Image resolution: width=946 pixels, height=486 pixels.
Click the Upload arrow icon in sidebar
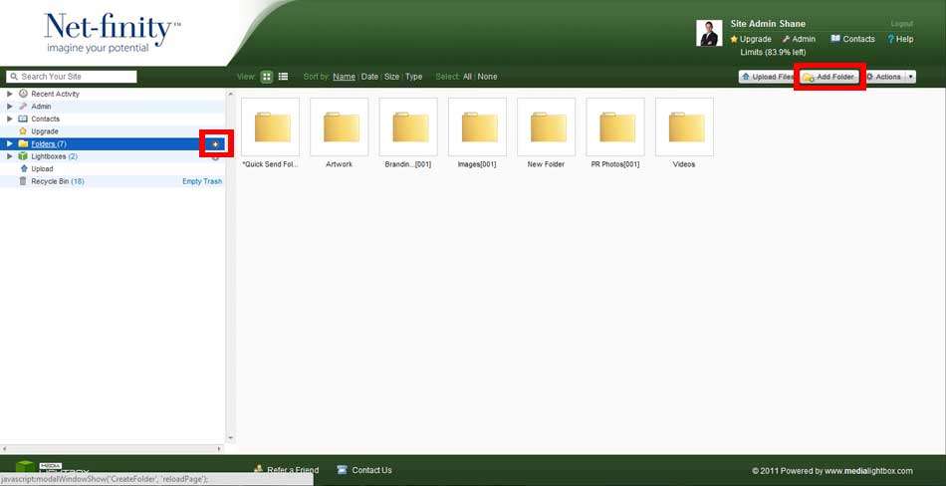click(23, 169)
